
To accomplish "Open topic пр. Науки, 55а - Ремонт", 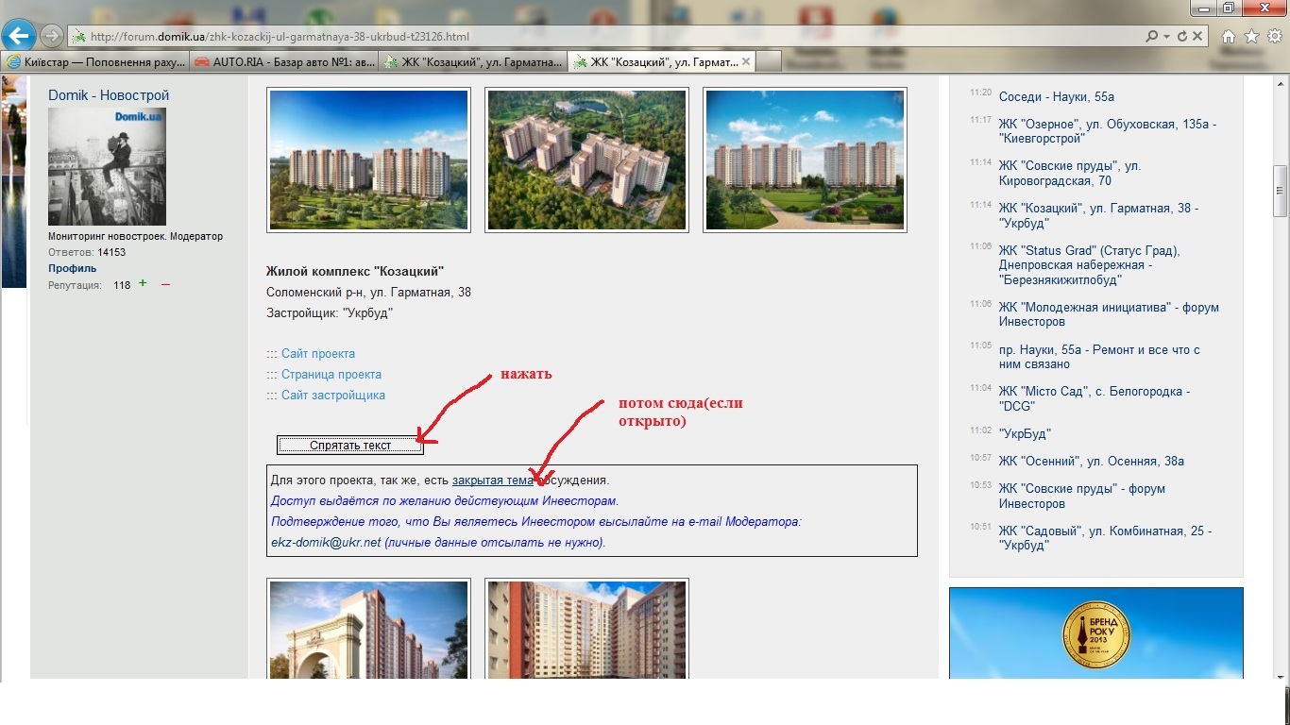I will coord(1099,357).
